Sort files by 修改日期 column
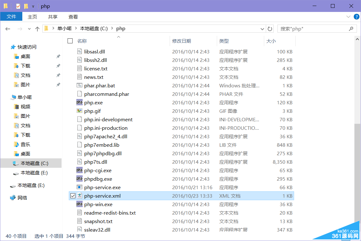 182,41
